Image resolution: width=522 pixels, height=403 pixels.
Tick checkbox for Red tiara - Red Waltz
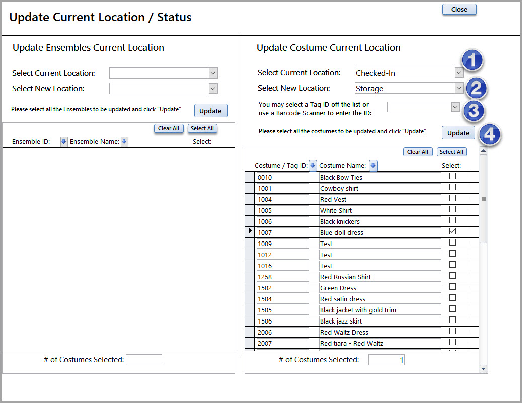point(452,342)
